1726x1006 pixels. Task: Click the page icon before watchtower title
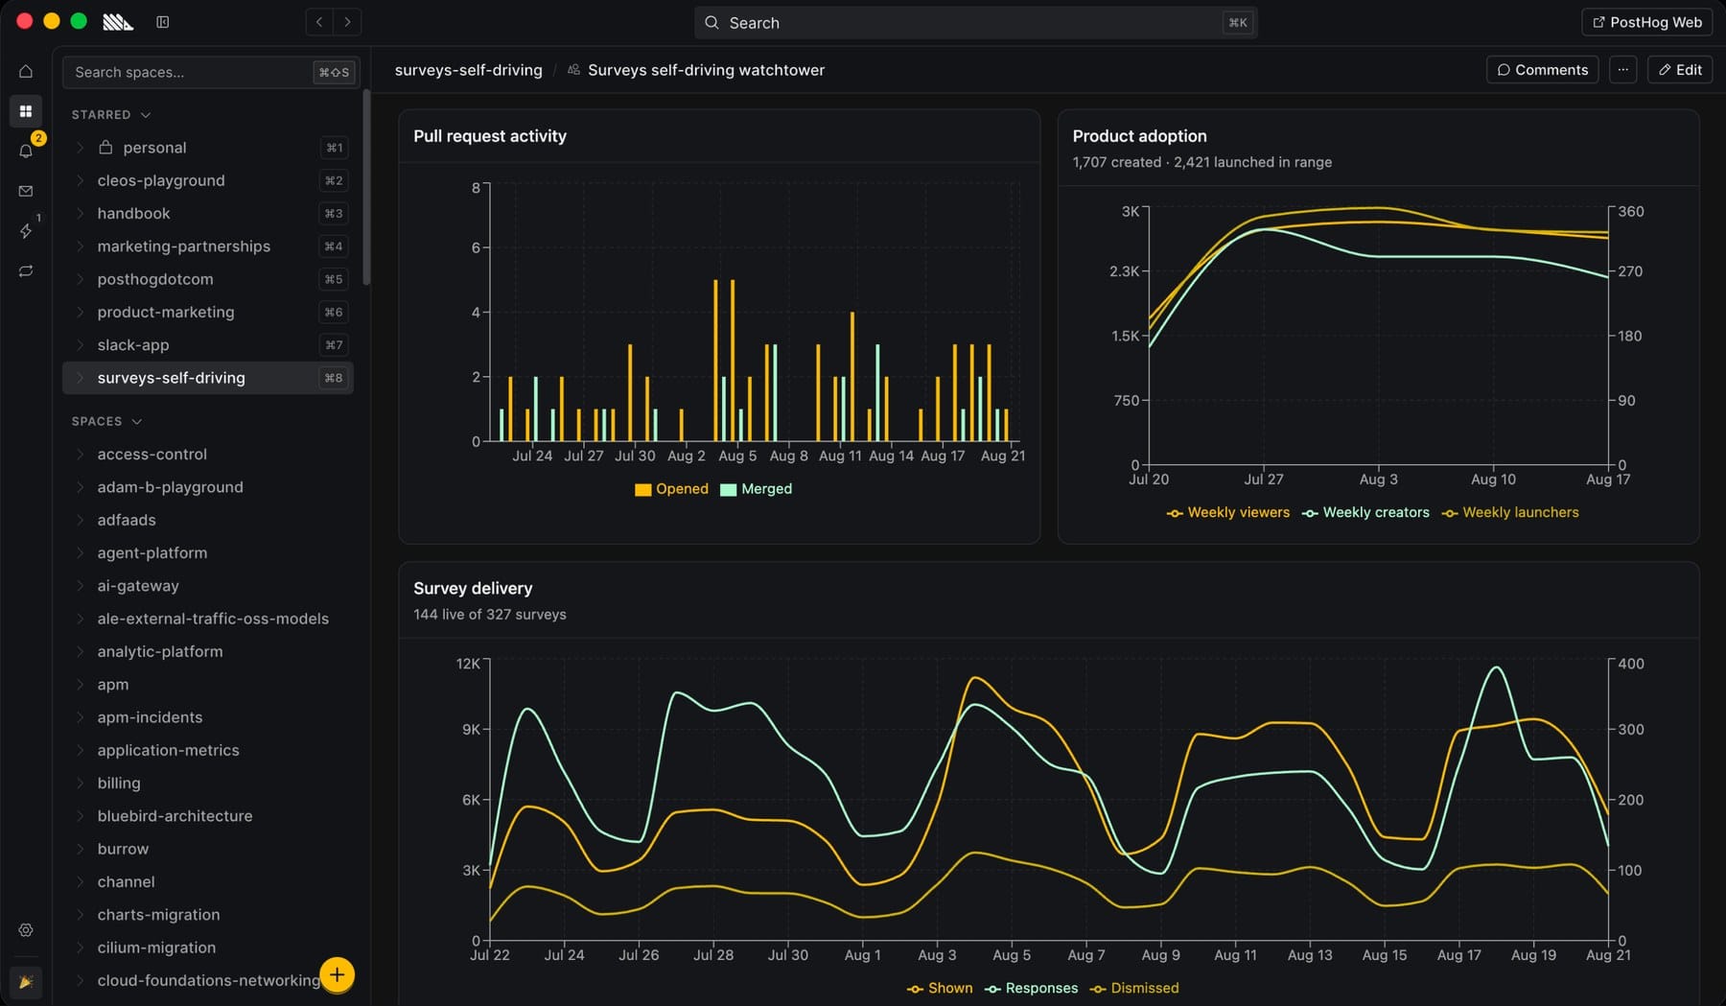pos(573,70)
